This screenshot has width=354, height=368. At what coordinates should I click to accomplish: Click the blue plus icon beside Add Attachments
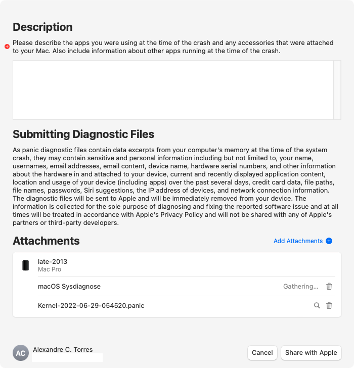tap(329, 241)
